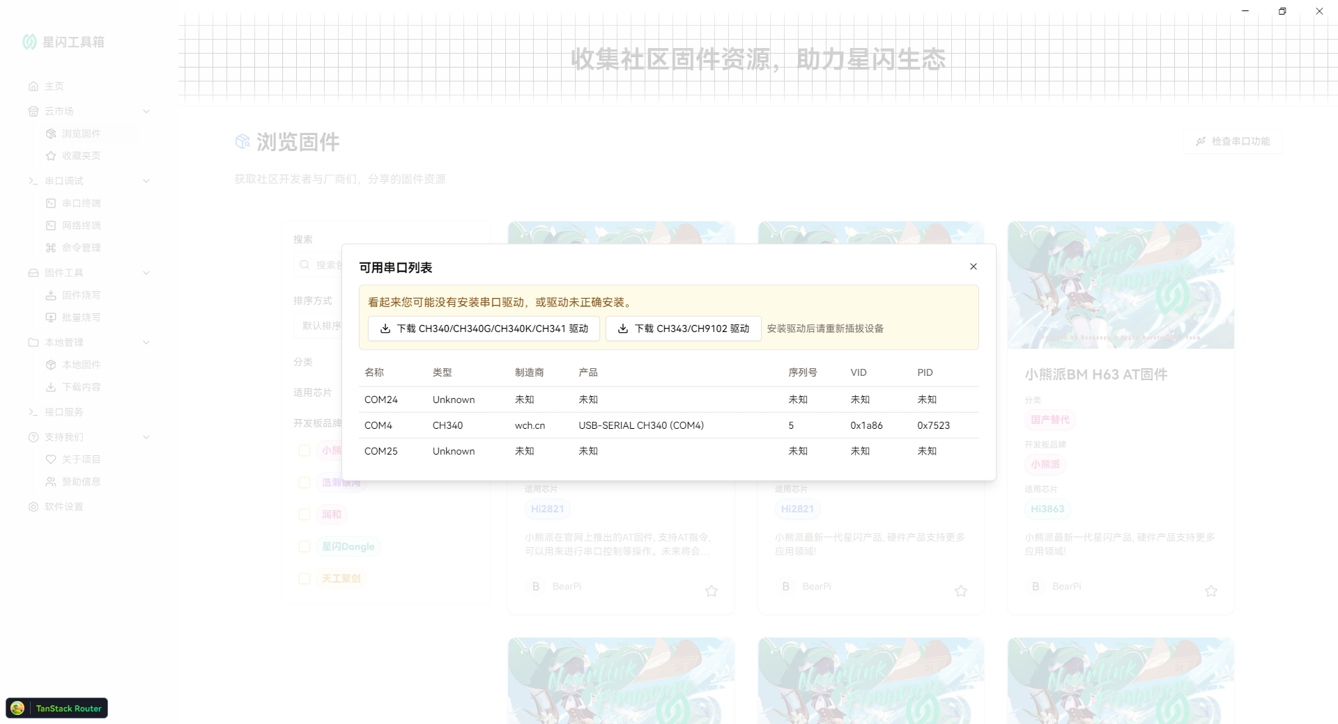Click wch.cn manufacturer cell
The image size is (1338, 724).
(530, 425)
